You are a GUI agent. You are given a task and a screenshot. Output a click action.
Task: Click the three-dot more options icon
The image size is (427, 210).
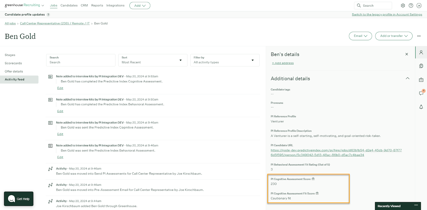419,36
